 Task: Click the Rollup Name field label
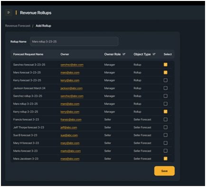19,41
